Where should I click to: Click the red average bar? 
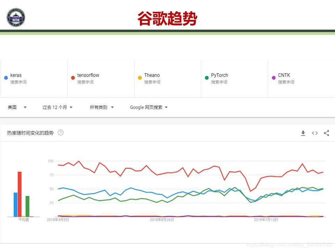[x=20, y=194]
